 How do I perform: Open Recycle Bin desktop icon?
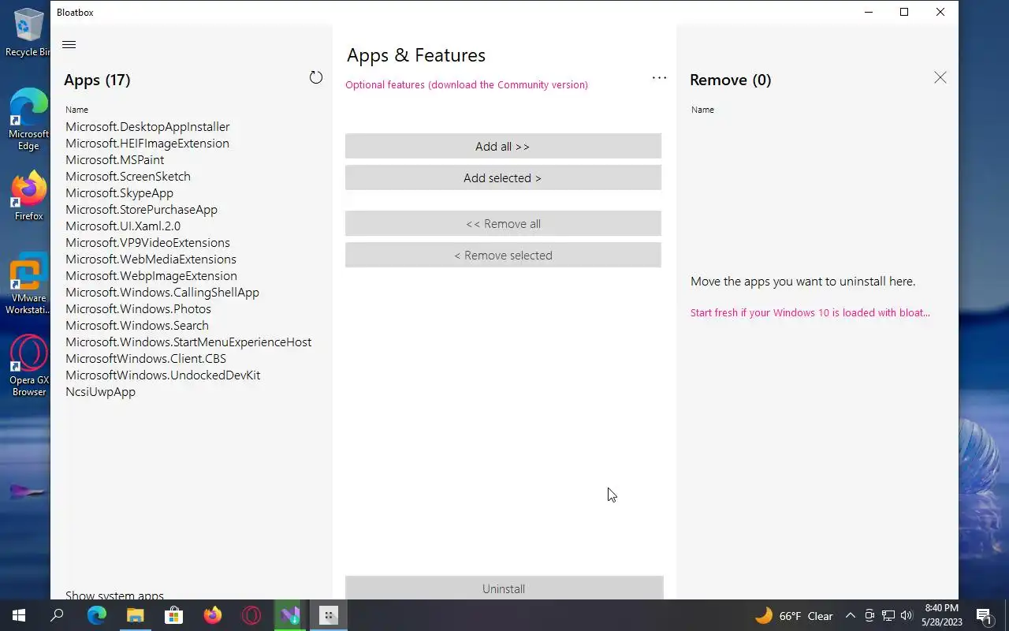point(28,33)
